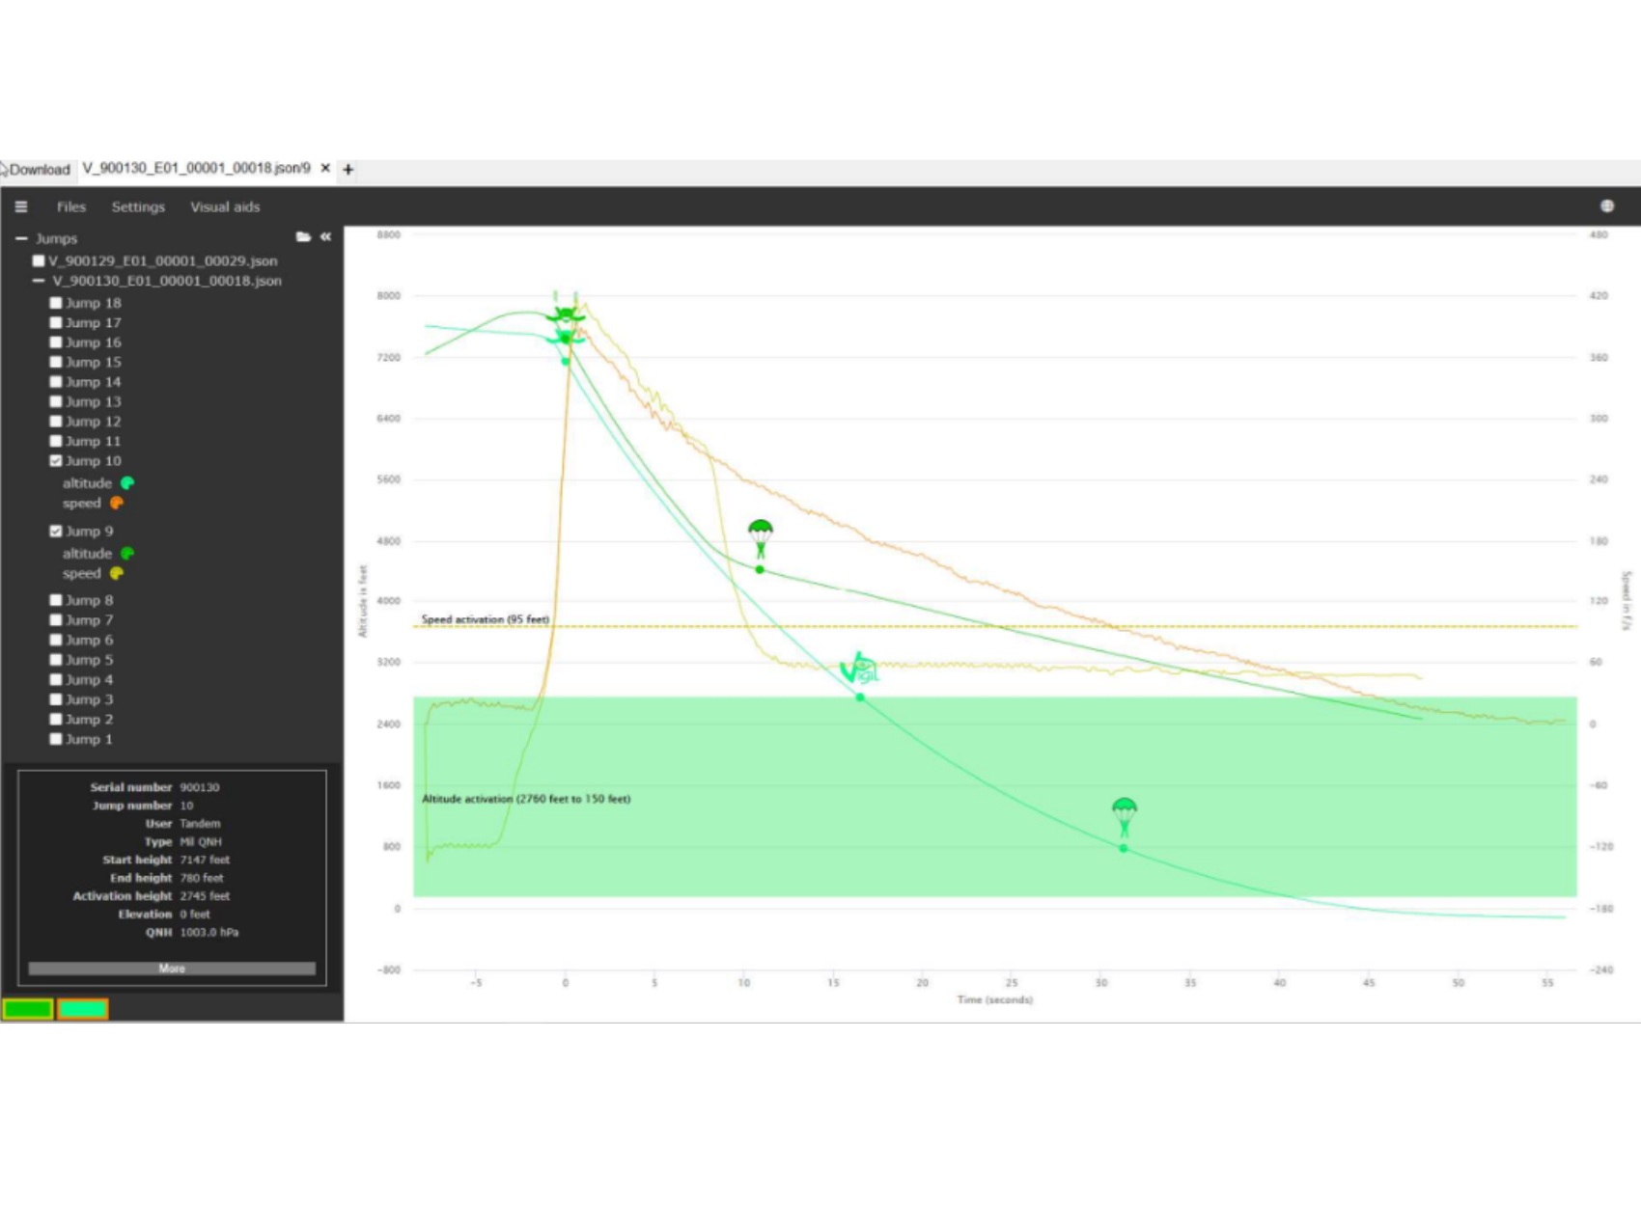Screen dimensions: 1641x1230
Task: Add a new tab with plus icon
Action: [348, 170]
